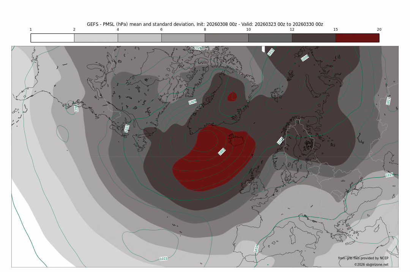
Task: Click the 1003 contour label near Iceland
Action: [222, 152]
